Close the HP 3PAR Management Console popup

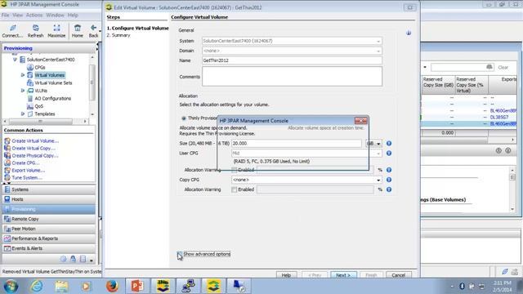(361, 121)
